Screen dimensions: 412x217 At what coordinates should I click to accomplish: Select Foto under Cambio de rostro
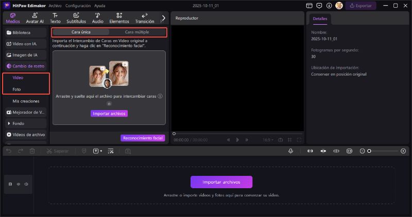16,89
